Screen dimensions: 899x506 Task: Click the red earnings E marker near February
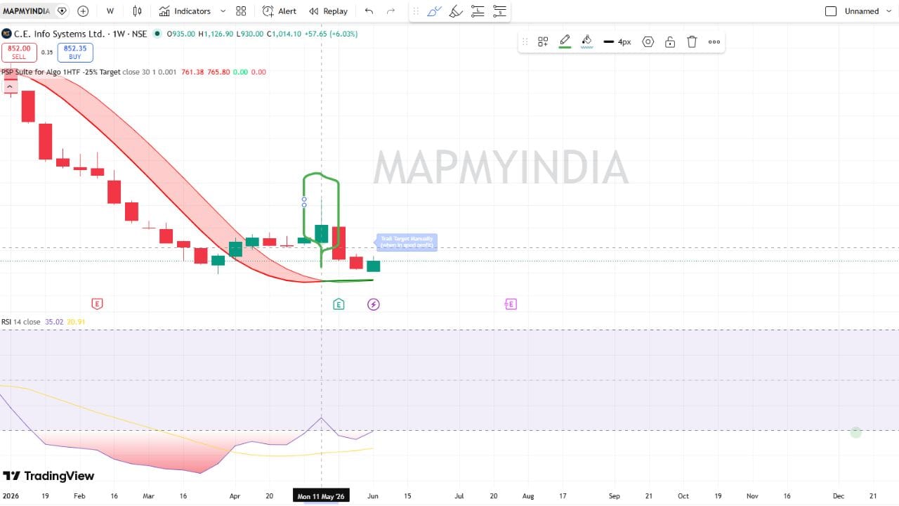tap(98, 304)
